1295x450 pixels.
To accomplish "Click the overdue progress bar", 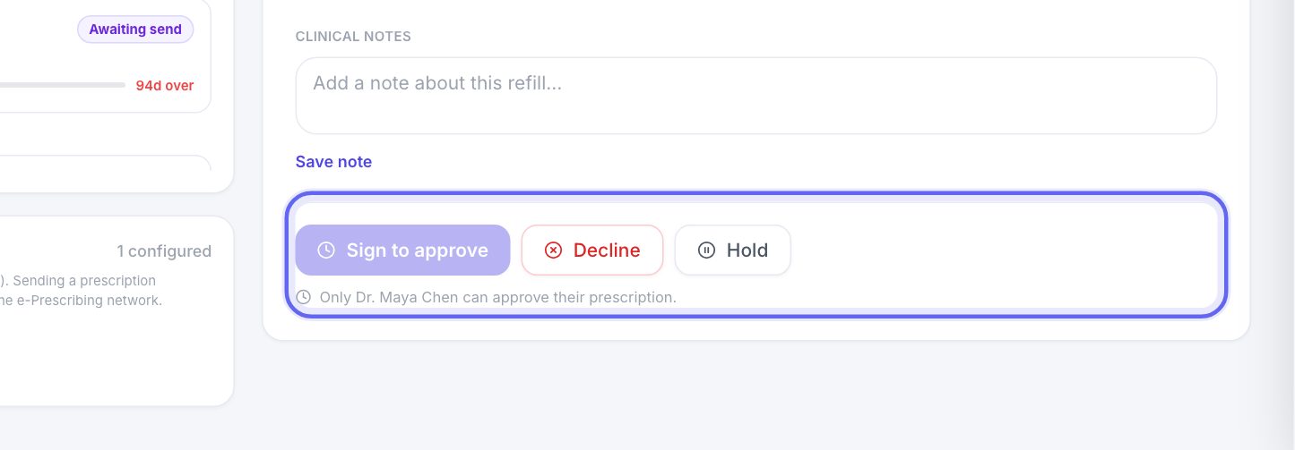I will [x=63, y=85].
